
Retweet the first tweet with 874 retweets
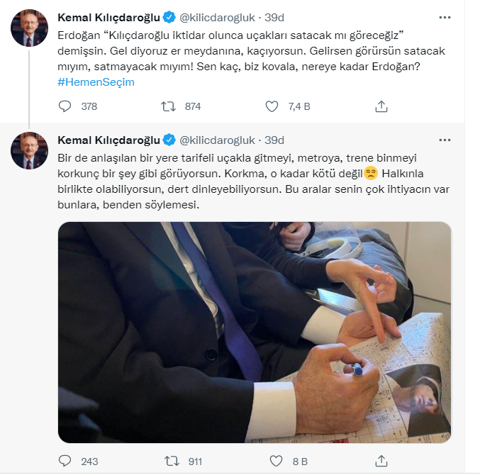pos(168,106)
